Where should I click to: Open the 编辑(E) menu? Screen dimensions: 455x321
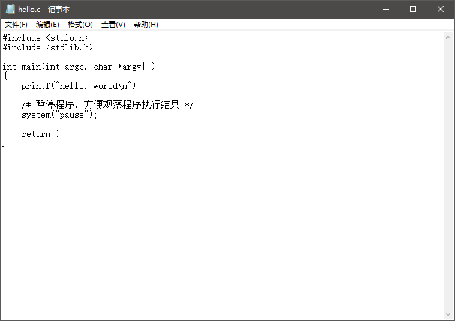(x=47, y=25)
